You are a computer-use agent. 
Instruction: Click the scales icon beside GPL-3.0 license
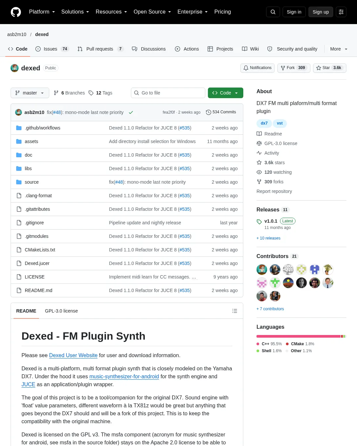[259, 143]
